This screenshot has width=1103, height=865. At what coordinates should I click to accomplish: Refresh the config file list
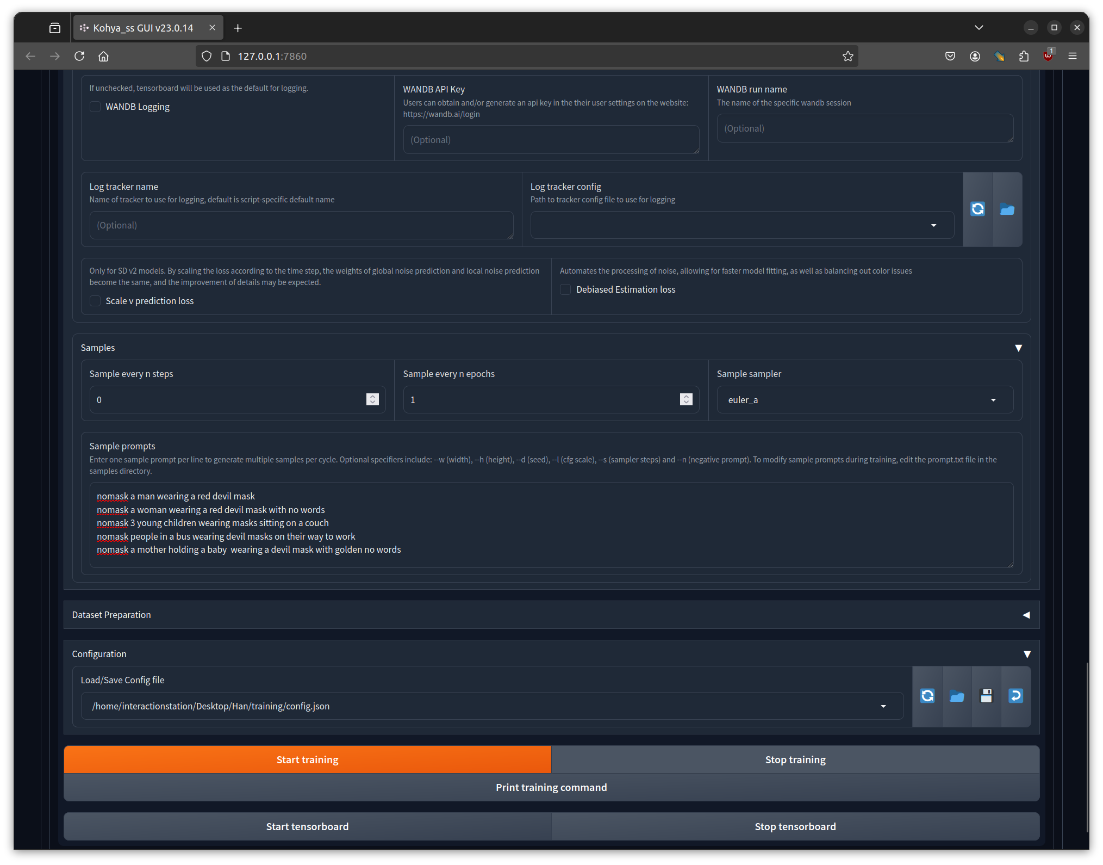tap(927, 696)
